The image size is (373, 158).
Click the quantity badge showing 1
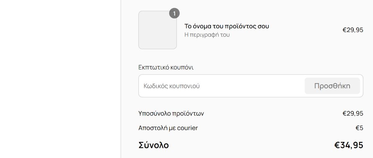pos(174,14)
